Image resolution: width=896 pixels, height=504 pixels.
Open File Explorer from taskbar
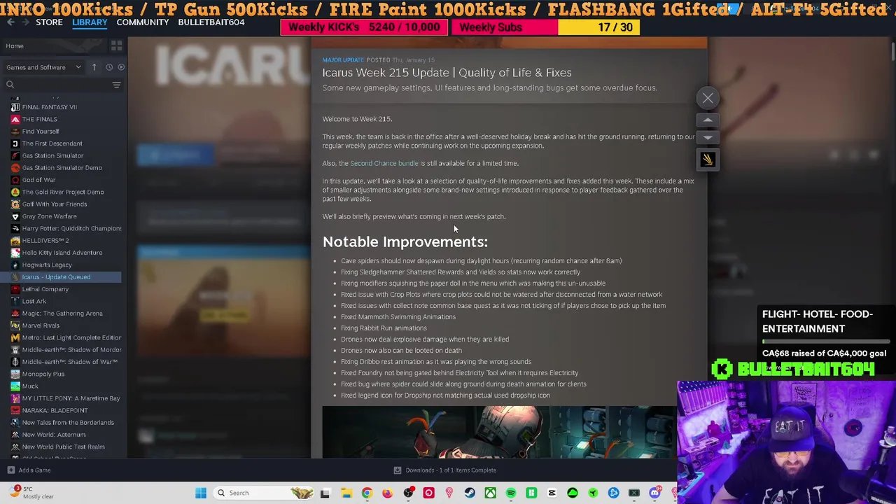click(x=346, y=493)
